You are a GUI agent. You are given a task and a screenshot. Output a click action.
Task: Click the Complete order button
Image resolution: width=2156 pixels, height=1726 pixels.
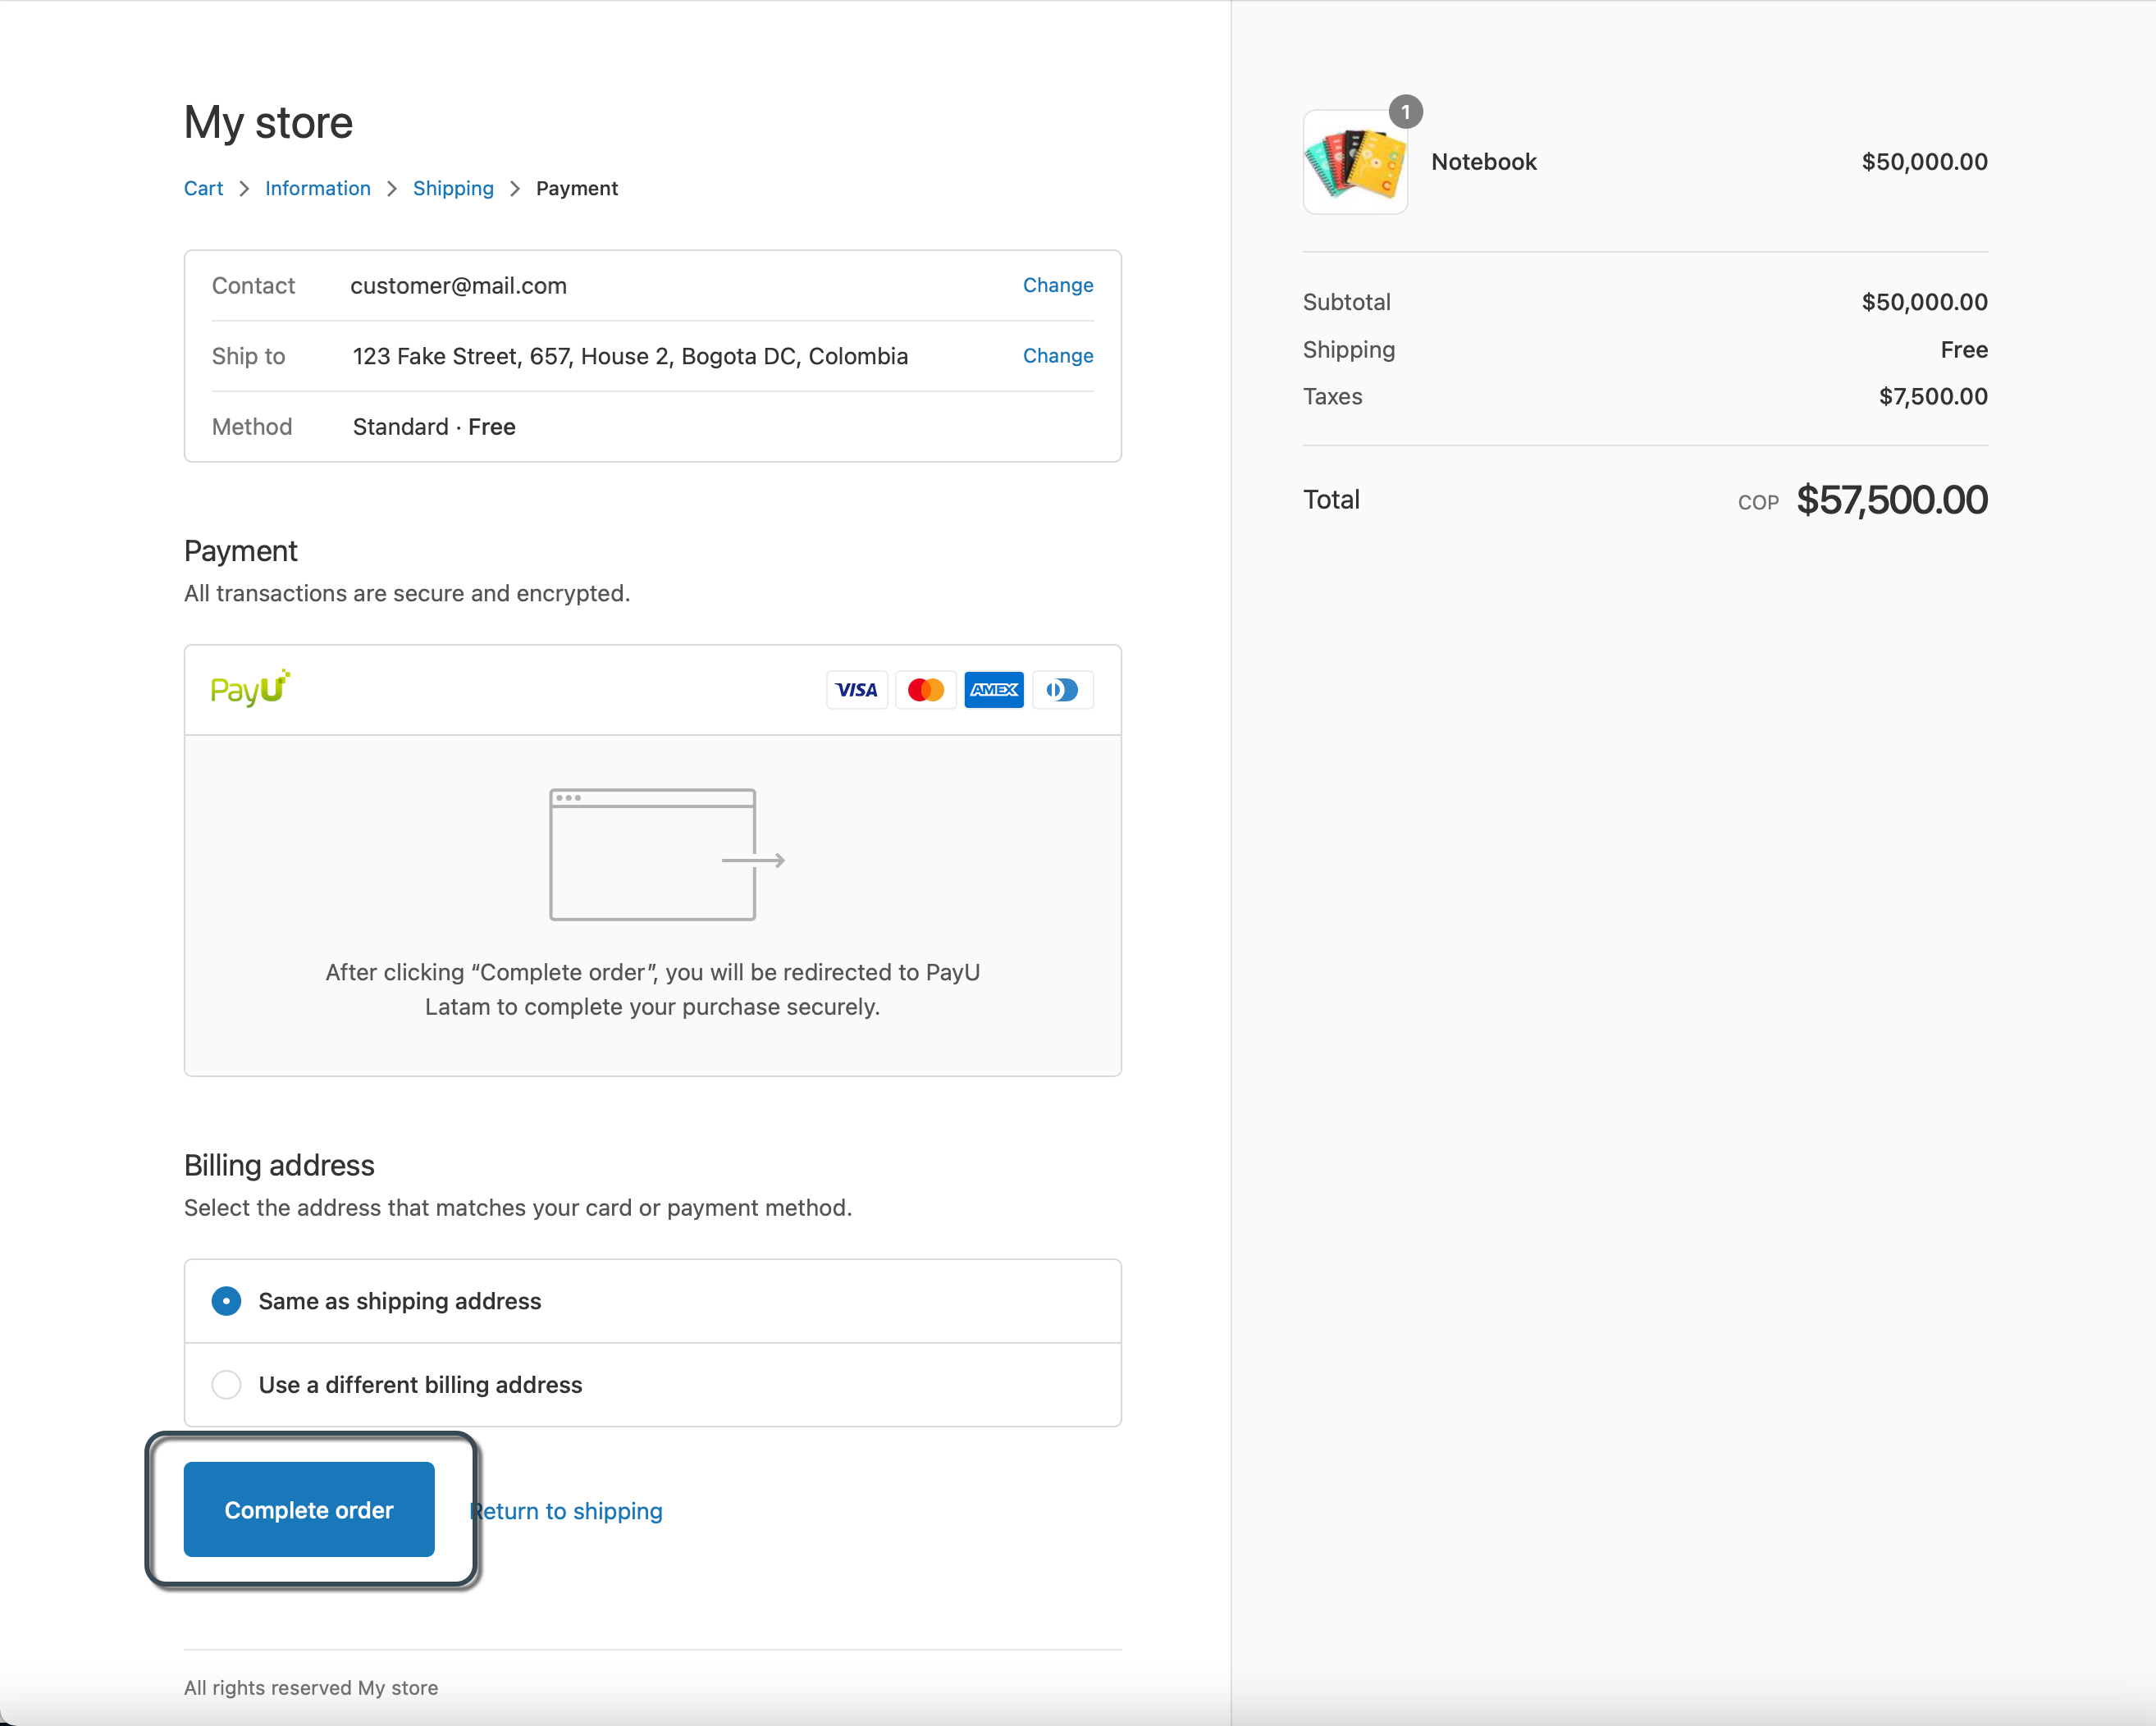pyautogui.click(x=309, y=1510)
